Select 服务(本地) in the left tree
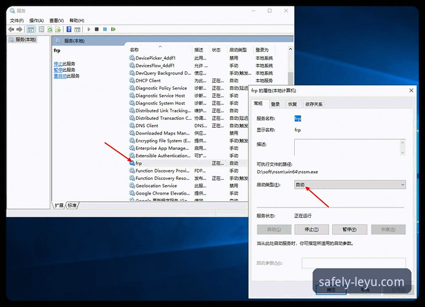The height and width of the screenshot is (307, 425). [x=25, y=39]
